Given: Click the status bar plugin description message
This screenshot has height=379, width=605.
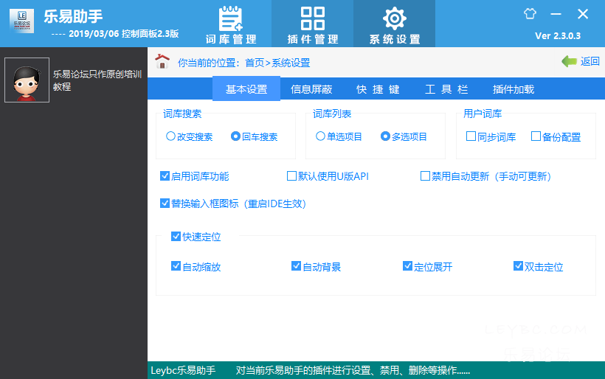Looking at the screenshot, I should coord(353,370).
